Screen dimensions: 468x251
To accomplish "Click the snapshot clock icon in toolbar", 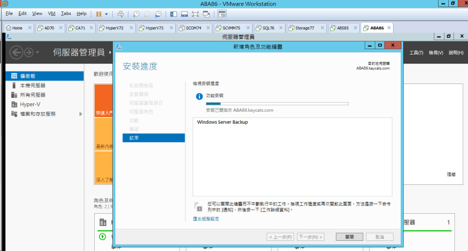I will point(136,13).
